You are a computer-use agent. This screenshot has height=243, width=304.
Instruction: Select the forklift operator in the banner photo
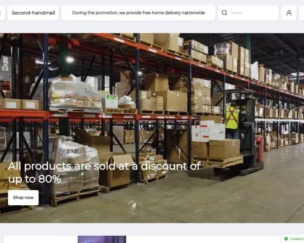pos(232,120)
